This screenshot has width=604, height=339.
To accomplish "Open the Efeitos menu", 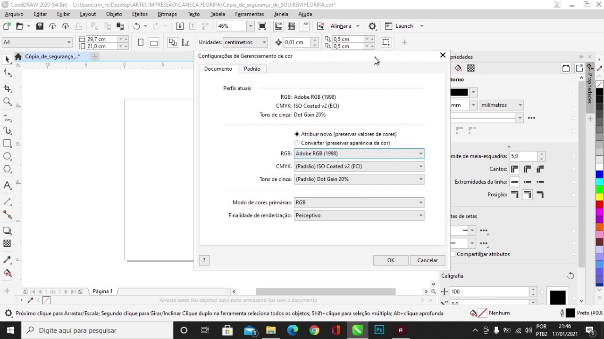I will [x=140, y=14].
